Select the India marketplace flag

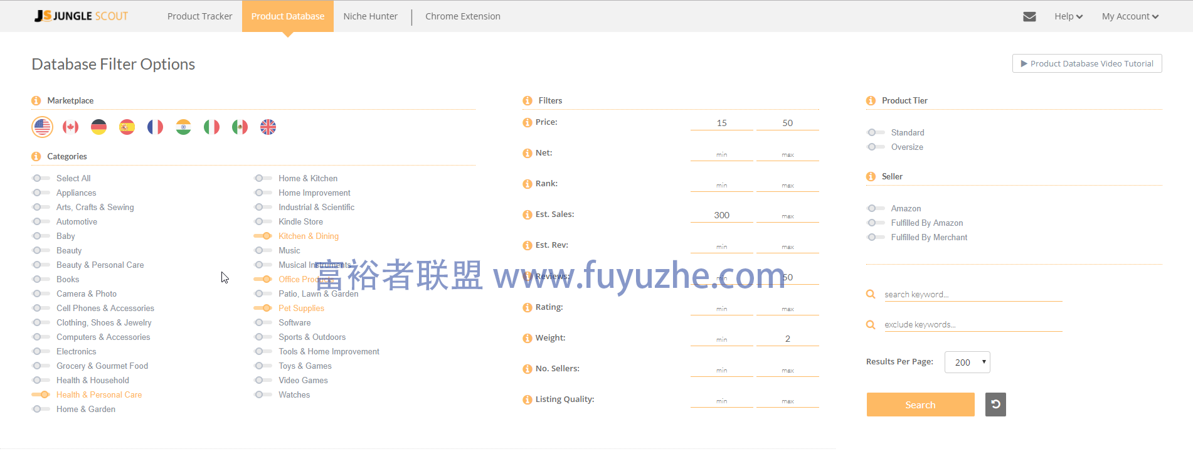click(184, 127)
